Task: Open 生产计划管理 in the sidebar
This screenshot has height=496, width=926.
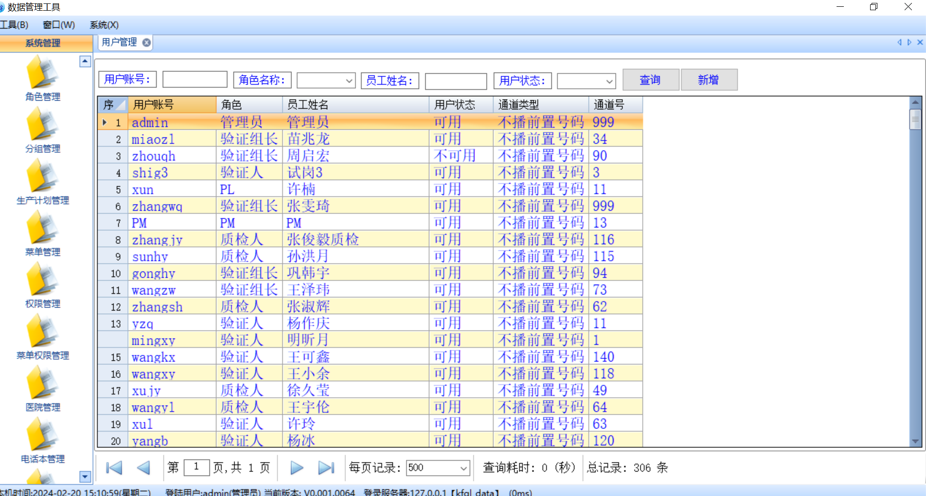Action: 42,183
